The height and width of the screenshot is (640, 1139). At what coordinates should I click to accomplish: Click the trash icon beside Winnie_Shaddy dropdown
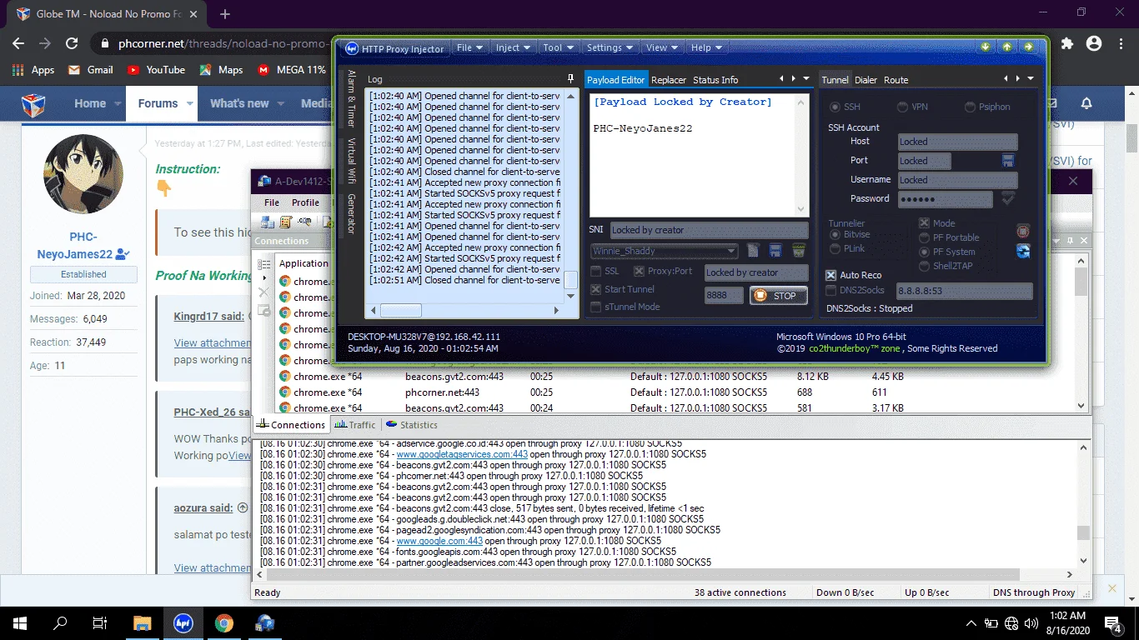click(799, 251)
